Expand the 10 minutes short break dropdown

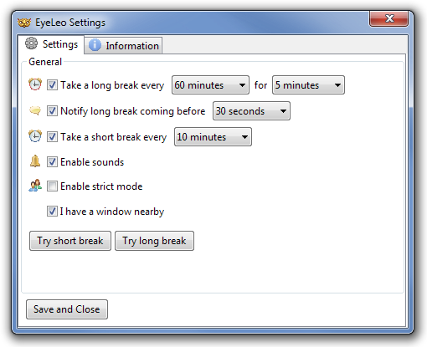coord(213,137)
